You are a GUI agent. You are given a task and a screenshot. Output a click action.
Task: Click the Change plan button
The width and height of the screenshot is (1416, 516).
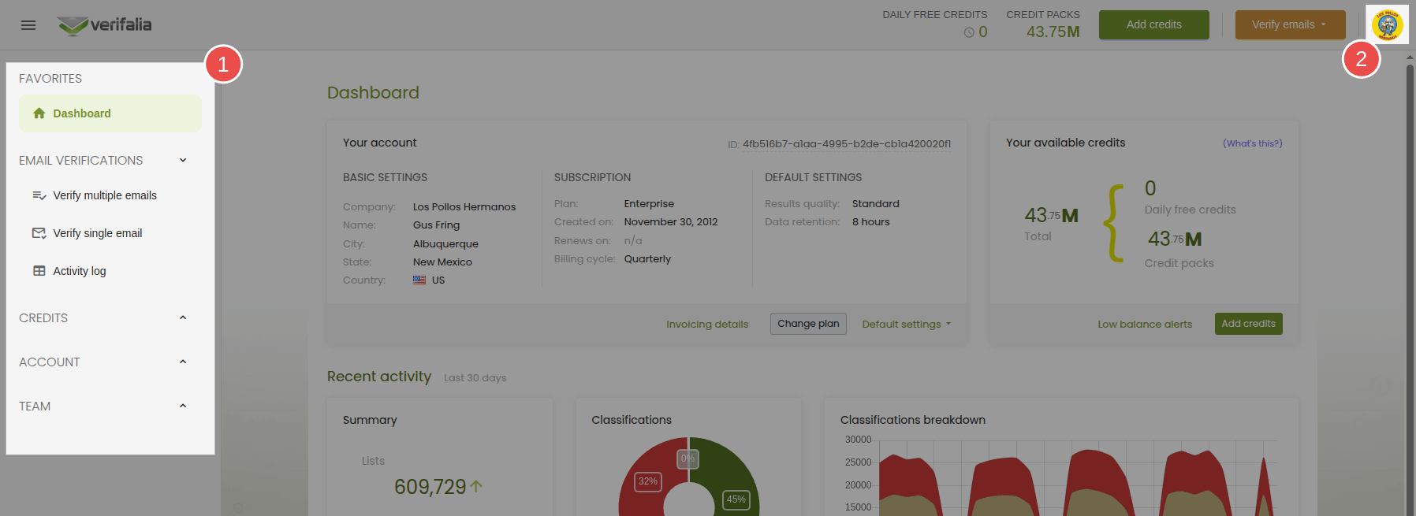pyautogui.click(x=808, y=324)
